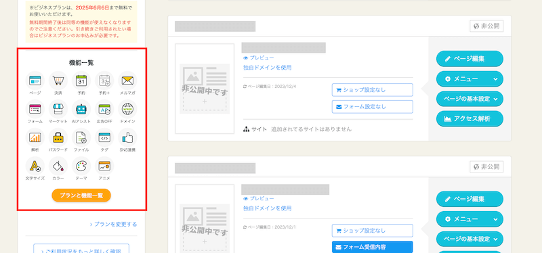Click プレビュー link in first page card

point(259,58)
